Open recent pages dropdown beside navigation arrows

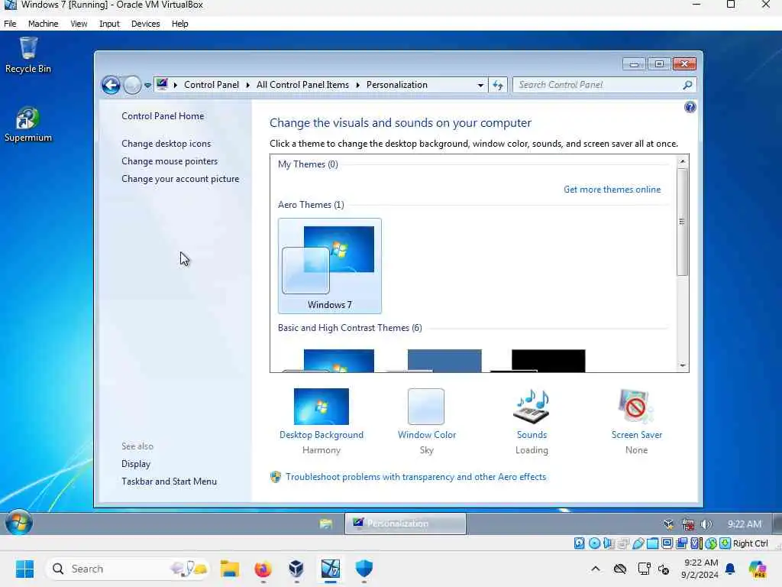147,86
